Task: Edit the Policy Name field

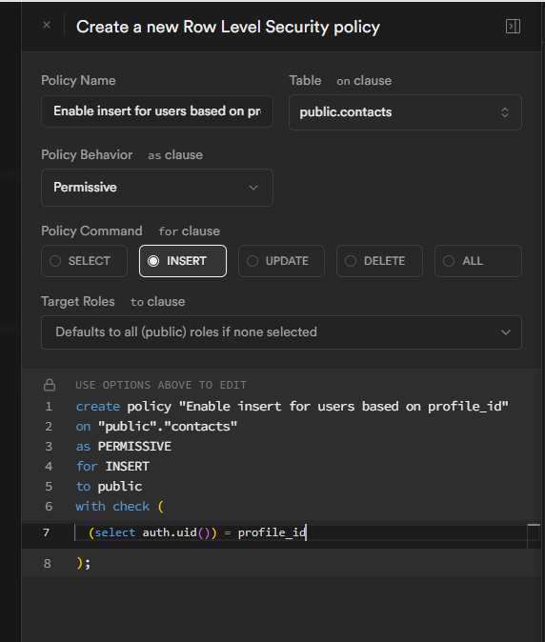Action: (157, 111)
